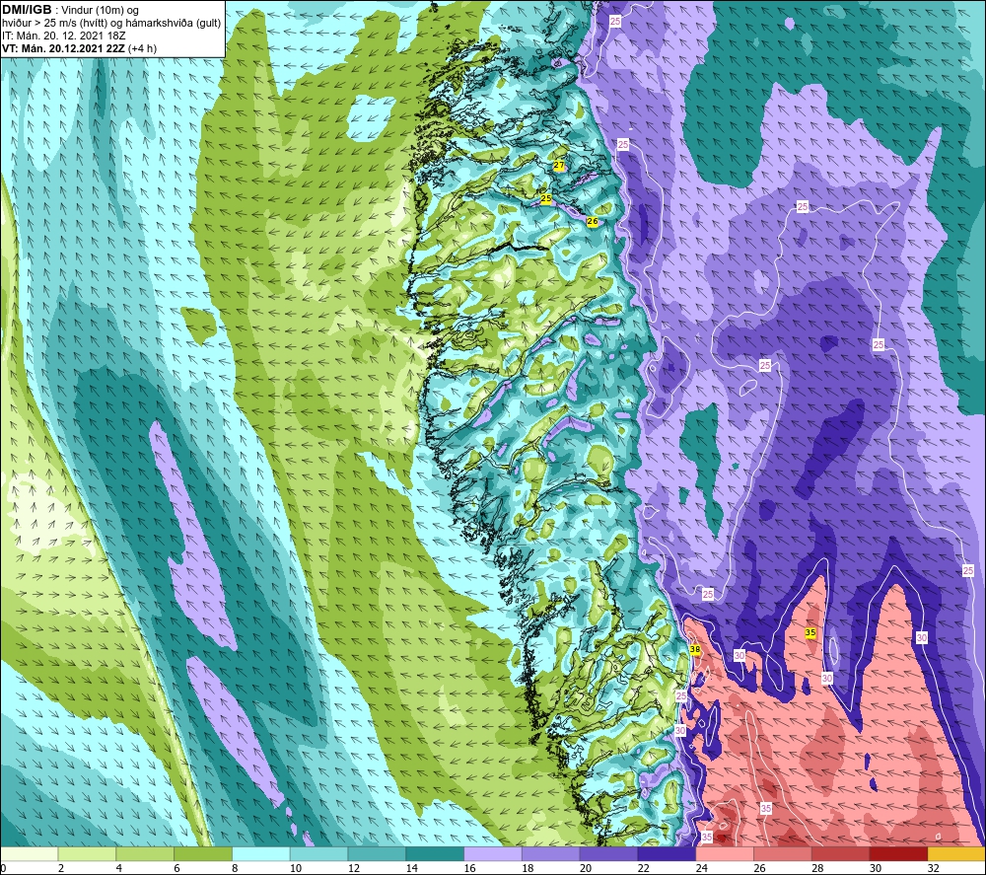986x875 pixels.
Task: Click the 'IT: Mán. 20. 12. 2021 18Z' line
Action: (63, 36)
